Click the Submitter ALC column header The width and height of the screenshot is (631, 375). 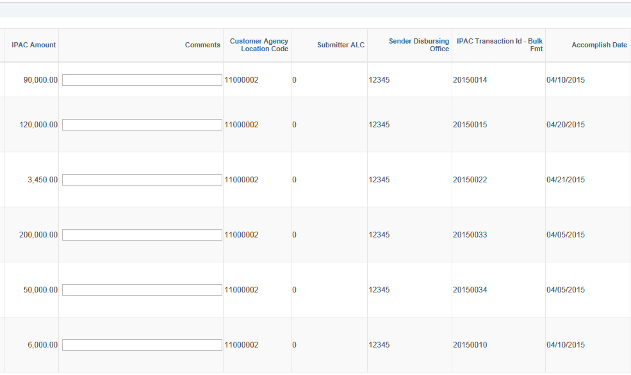click(341, 45)
